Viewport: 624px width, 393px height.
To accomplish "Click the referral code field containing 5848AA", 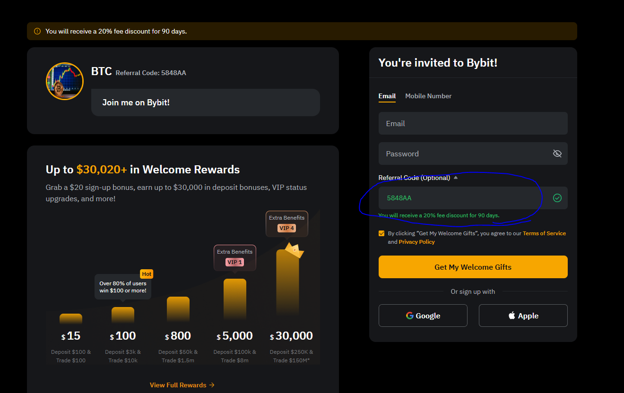I will 473,198.
